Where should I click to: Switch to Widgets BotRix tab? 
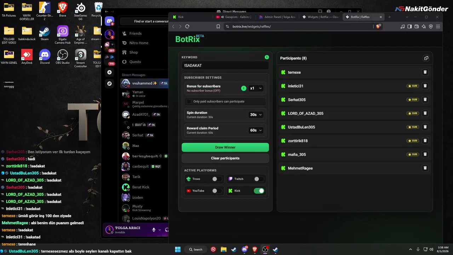click(x=321, y=17)
